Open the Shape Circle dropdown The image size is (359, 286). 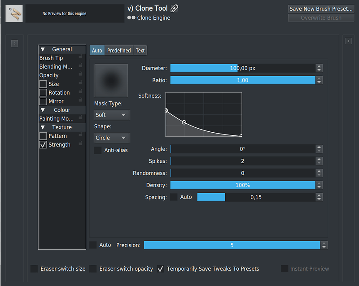(x=112, y=138)
